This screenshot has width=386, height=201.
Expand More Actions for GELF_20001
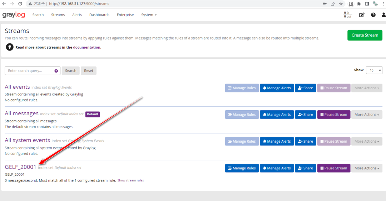click(x=367, y=168)
